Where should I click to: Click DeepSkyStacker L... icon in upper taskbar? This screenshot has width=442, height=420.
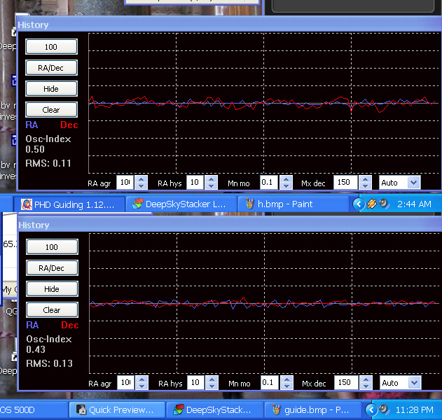pos(137,204)
